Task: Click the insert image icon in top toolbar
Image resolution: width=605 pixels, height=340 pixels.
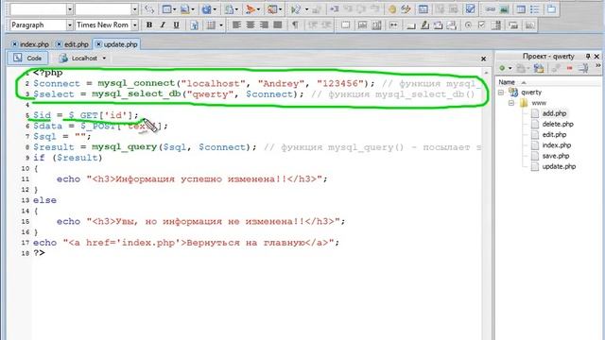Action: tap(504, 9)
